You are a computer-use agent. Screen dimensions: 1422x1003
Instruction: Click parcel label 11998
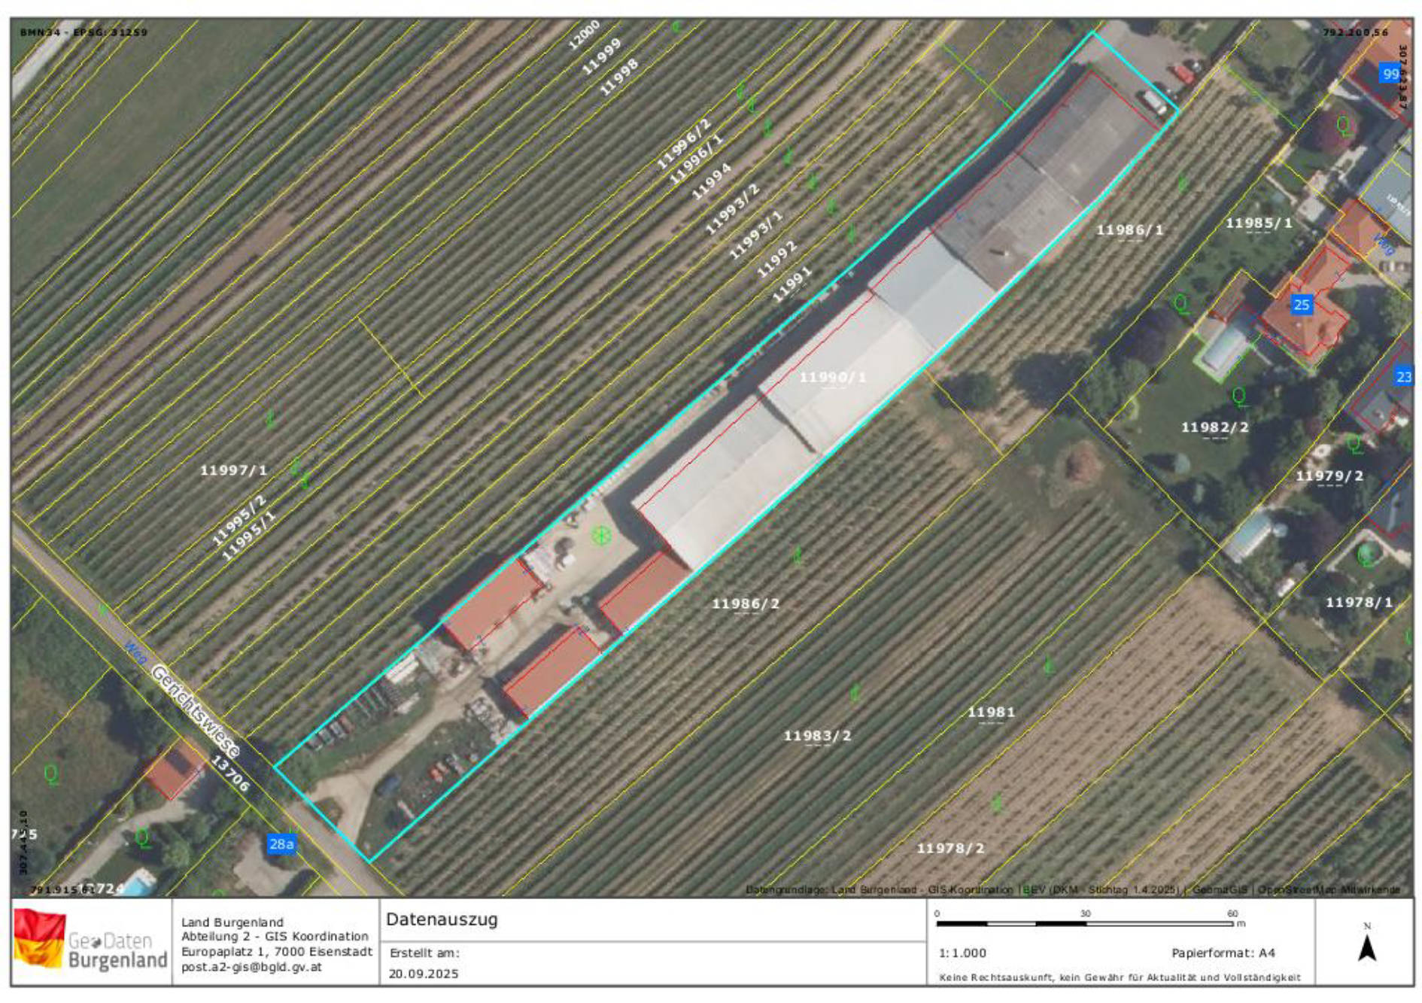618,77
